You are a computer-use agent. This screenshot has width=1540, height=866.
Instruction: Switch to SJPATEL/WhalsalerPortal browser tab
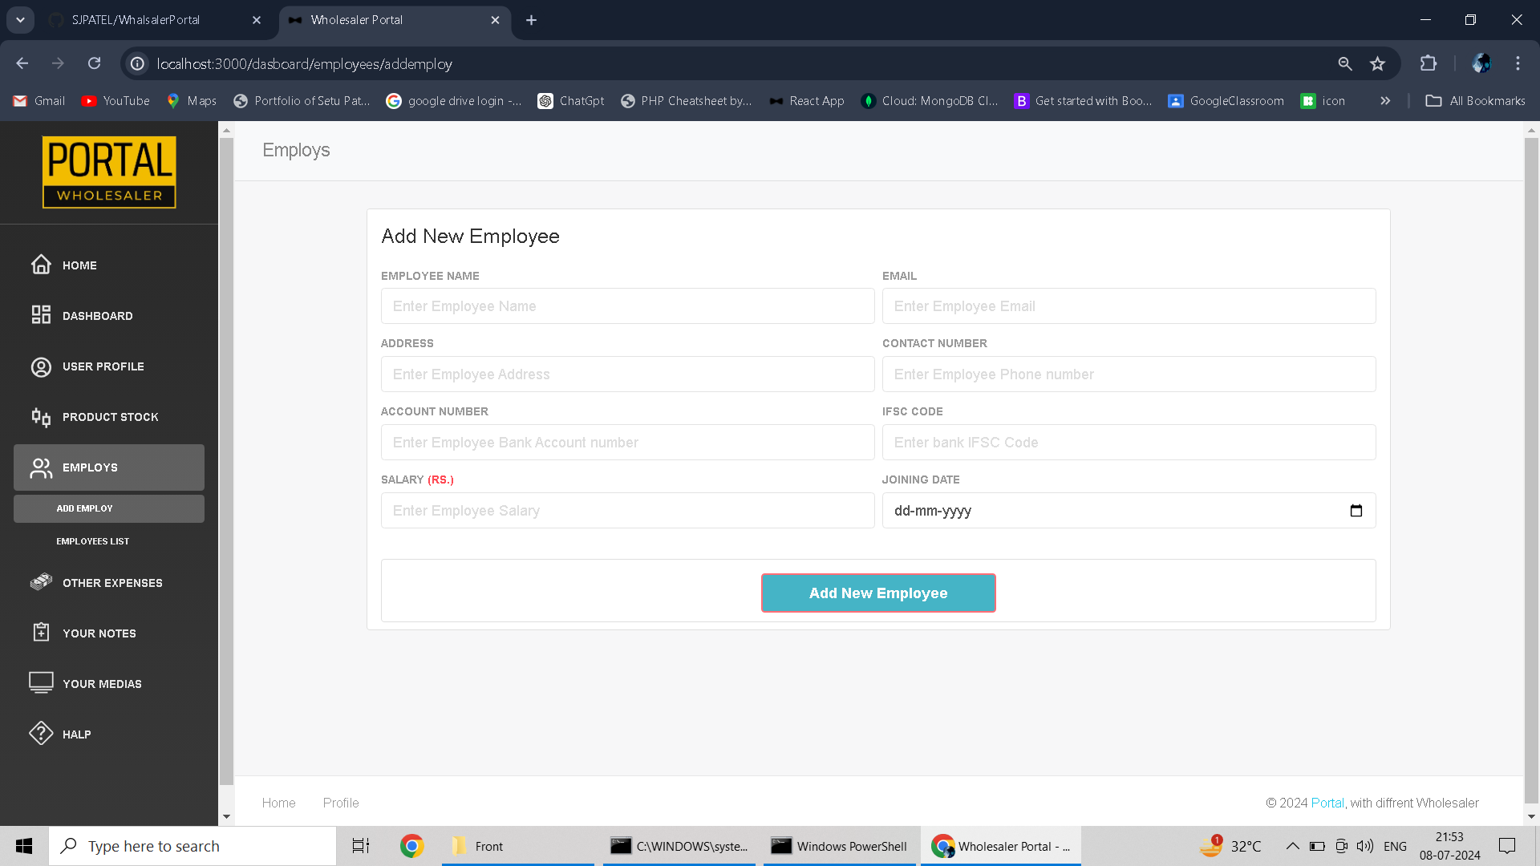click(x=136, y=20)
